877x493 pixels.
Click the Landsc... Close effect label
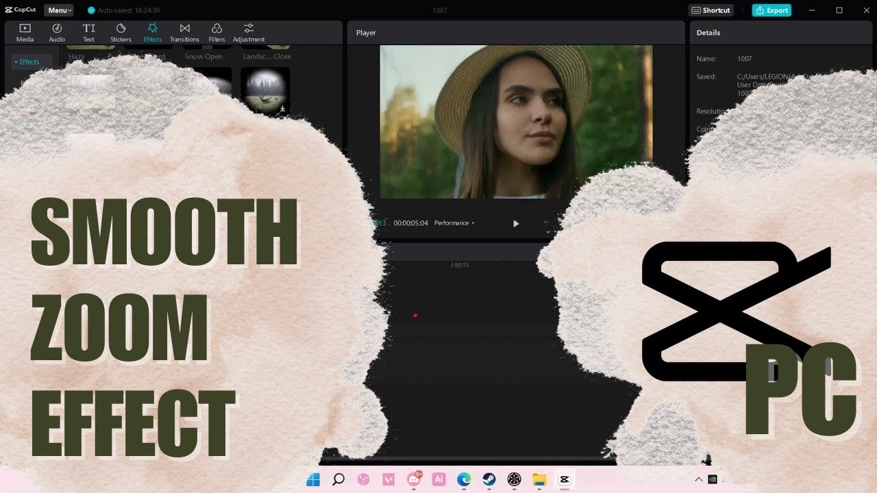268,57
